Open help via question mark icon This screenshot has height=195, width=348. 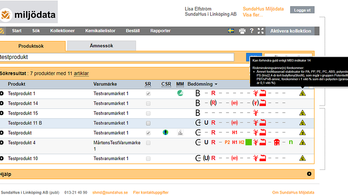[251, 31]
